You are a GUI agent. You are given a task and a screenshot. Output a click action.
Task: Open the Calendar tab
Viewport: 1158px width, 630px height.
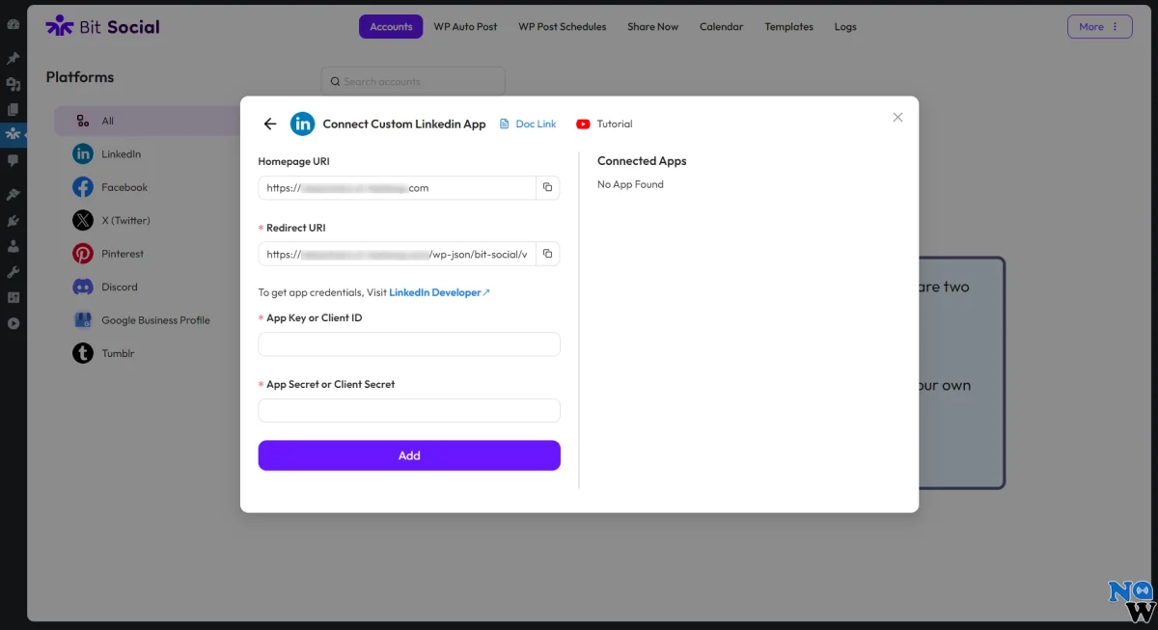(721, 27)
